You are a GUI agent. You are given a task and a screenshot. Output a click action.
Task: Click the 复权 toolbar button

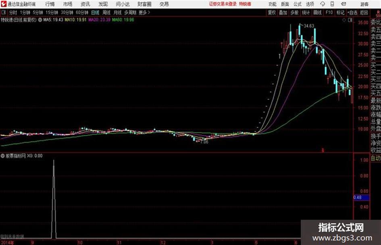(x=272, y=12)
